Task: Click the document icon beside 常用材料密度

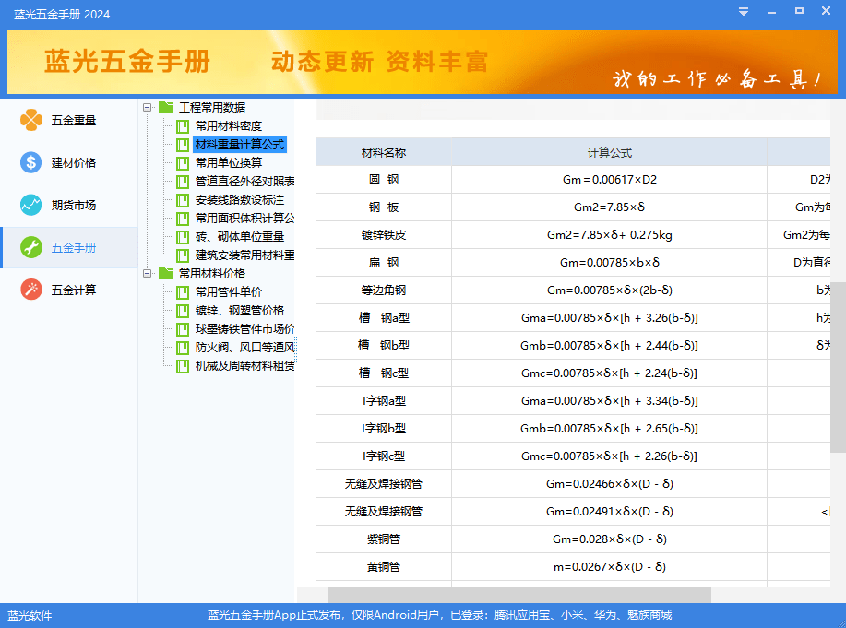Action: (181, 126)
